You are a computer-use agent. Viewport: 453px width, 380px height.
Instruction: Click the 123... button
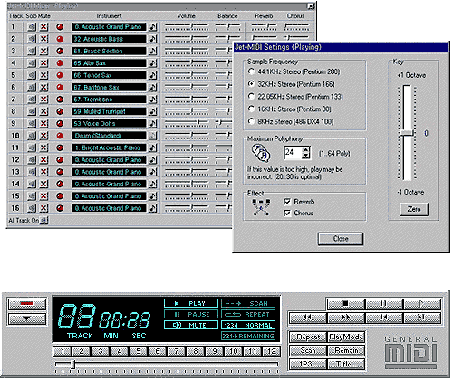308,364
